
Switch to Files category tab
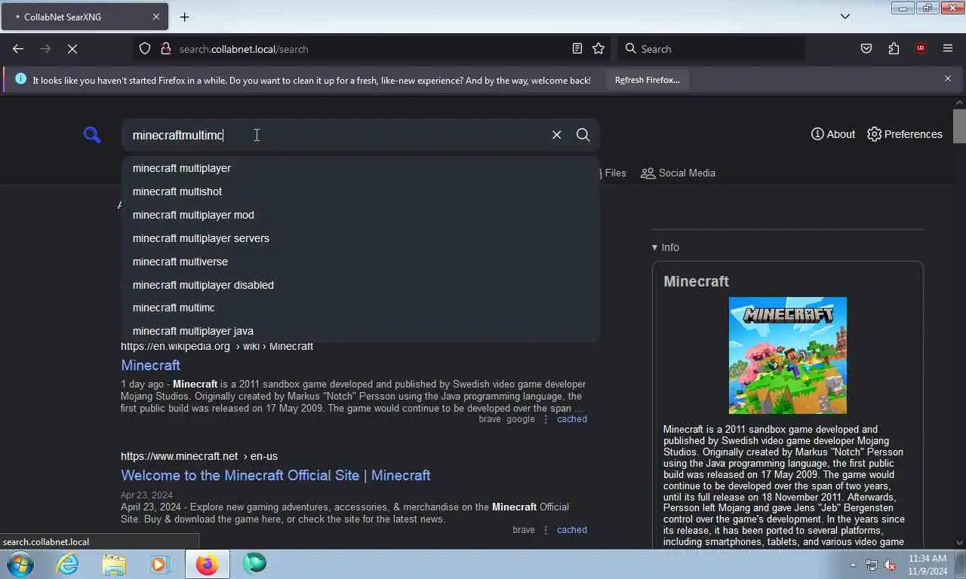click(612, 173)
